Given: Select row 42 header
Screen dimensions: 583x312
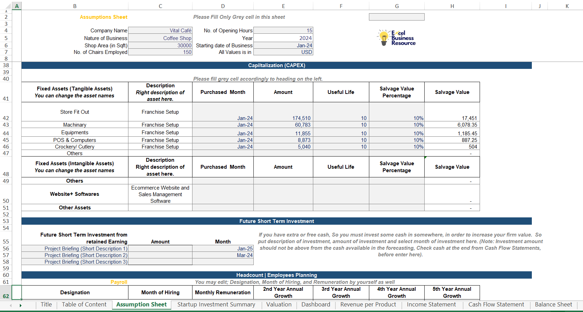Looking at the screenshot, I should [x=6, y=112].
